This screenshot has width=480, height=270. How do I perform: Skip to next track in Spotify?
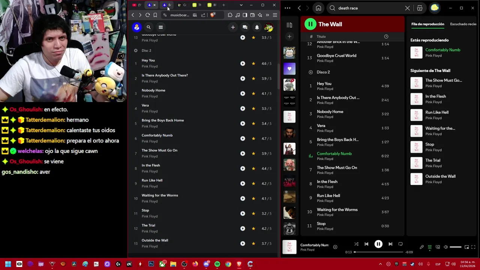pos(390,244)
